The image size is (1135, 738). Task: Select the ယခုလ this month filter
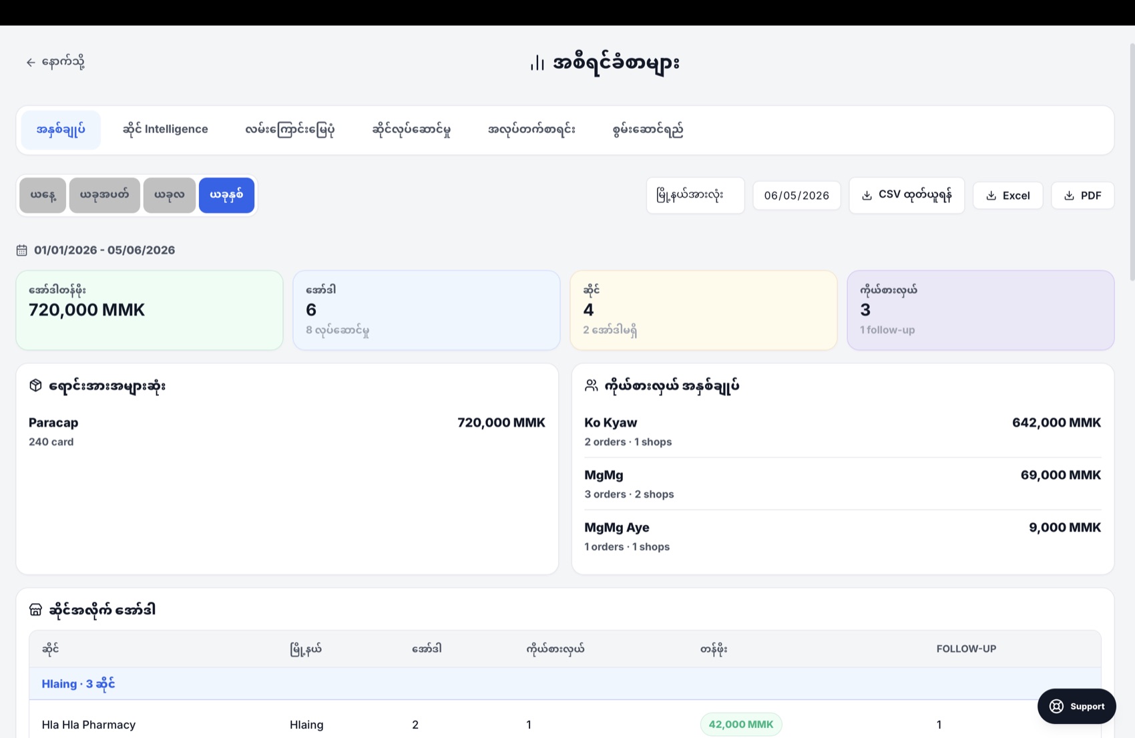point(170,195)
